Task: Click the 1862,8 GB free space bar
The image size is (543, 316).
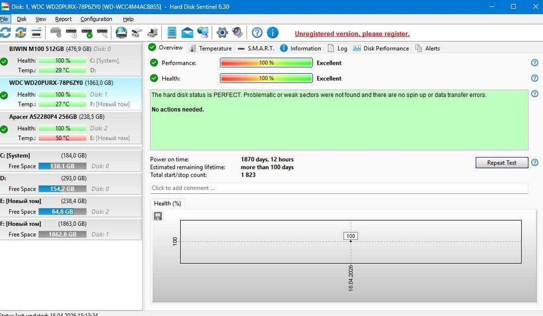Action: click(x=62, y=235)
